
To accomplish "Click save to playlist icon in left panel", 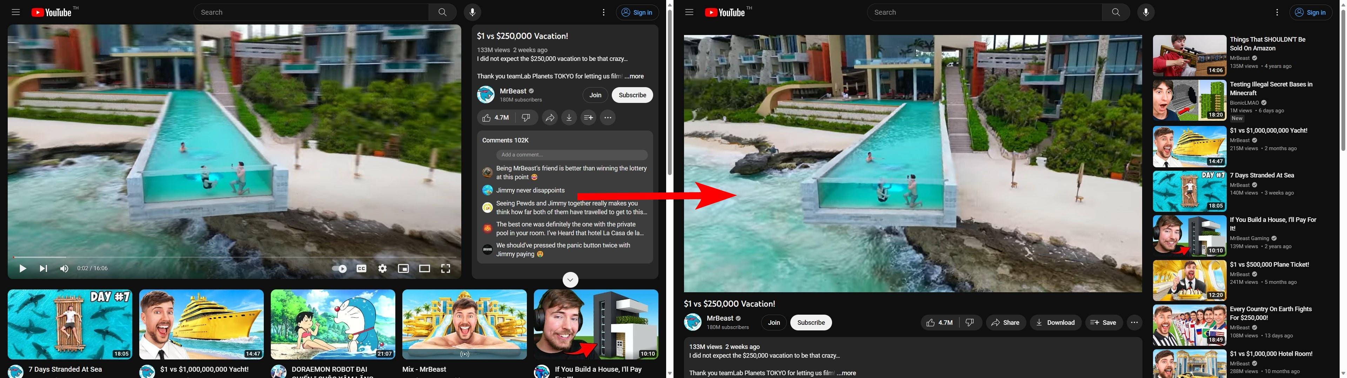I will pyautogui.click(x=588, y=118).
